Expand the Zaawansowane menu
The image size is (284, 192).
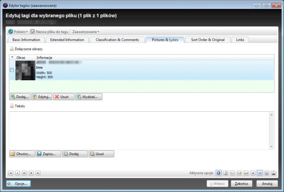[x=86, y=31]
